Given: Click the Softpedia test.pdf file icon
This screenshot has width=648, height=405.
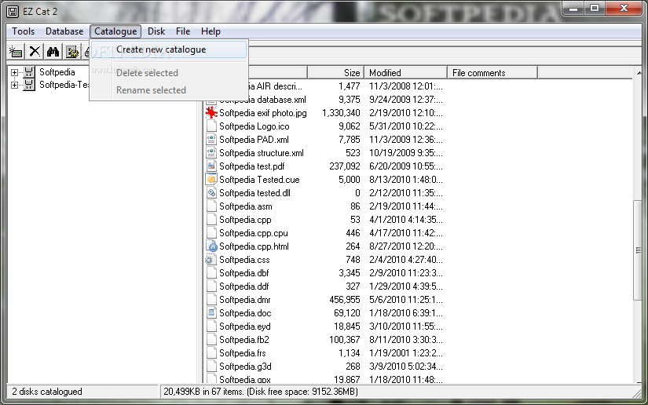Looking at the screenshot, I should pos(211,166).
